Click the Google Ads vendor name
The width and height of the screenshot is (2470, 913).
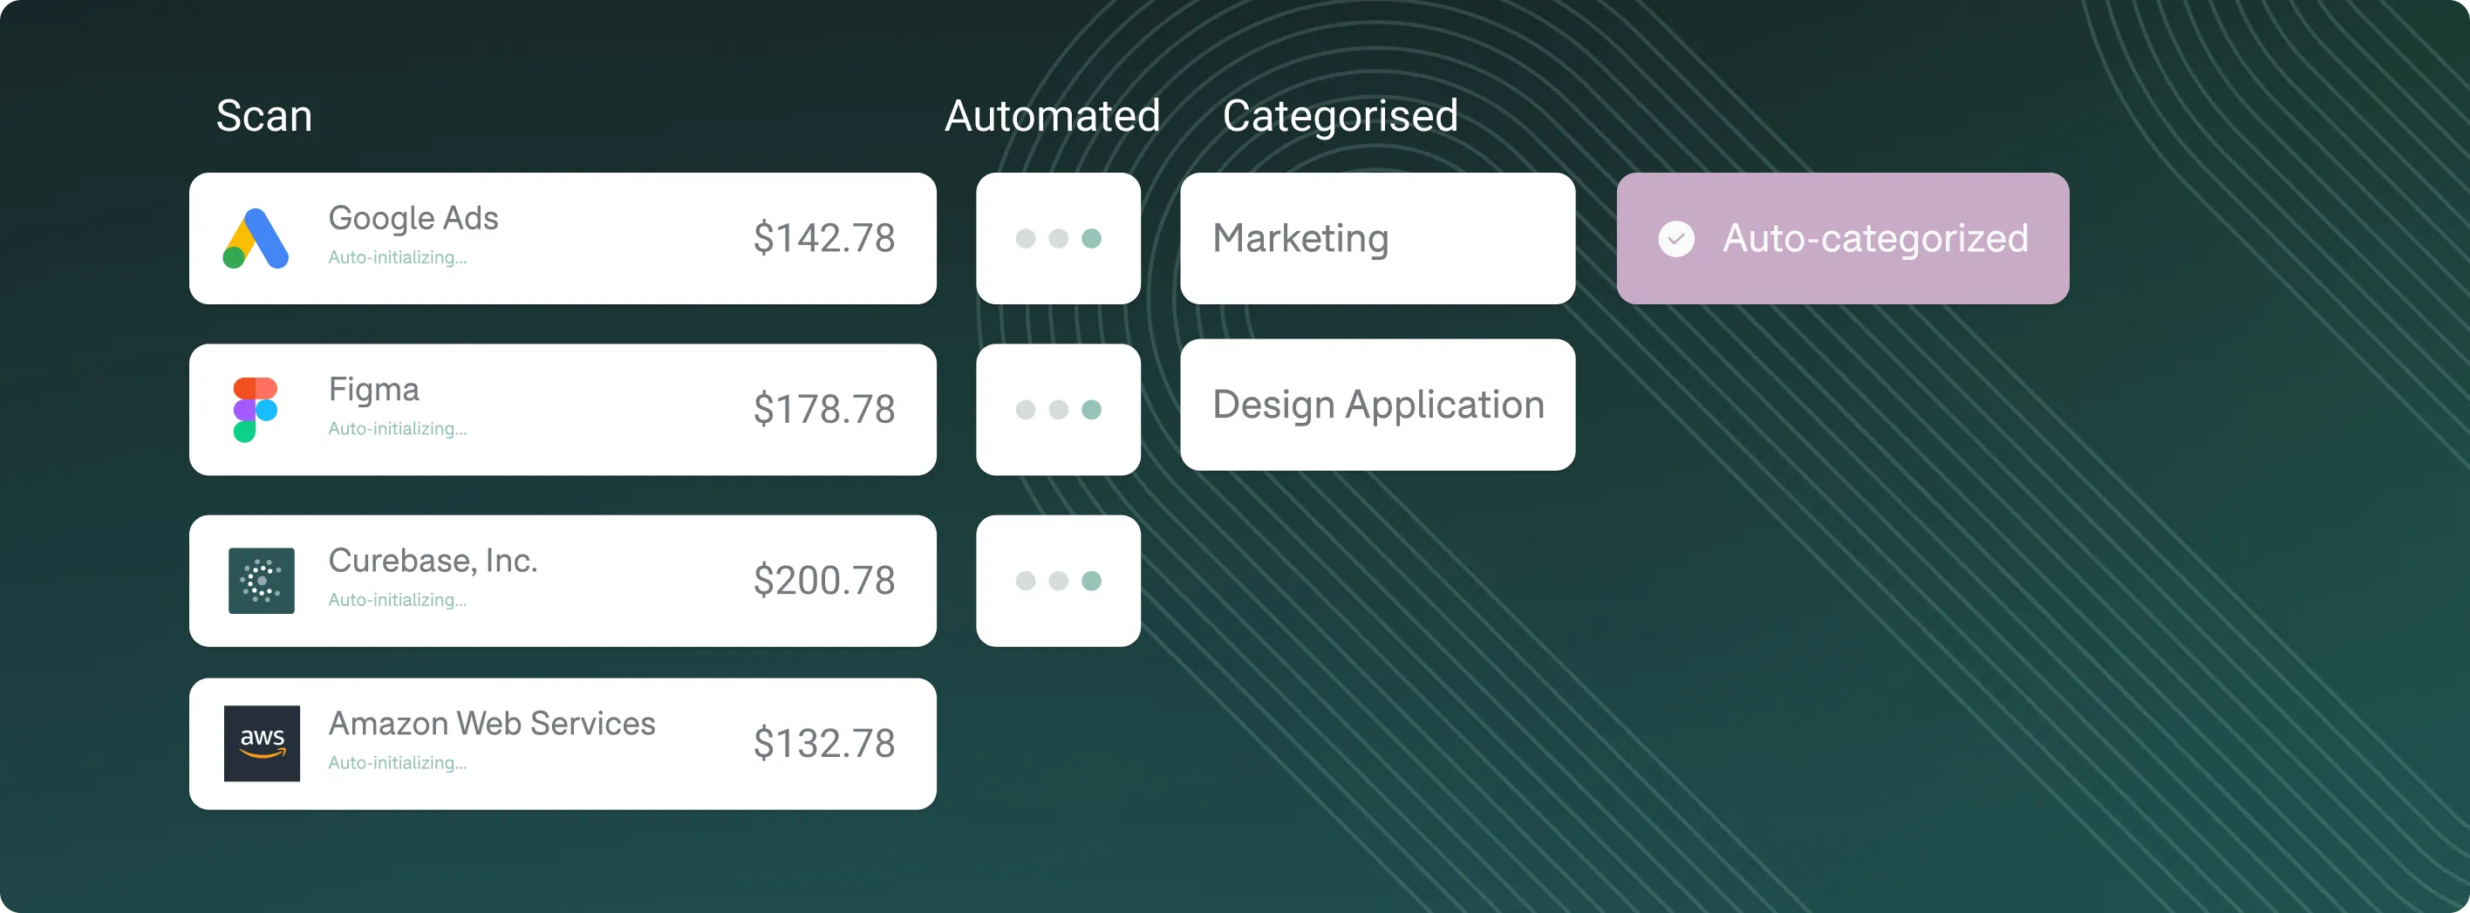[x=413, y=219]
